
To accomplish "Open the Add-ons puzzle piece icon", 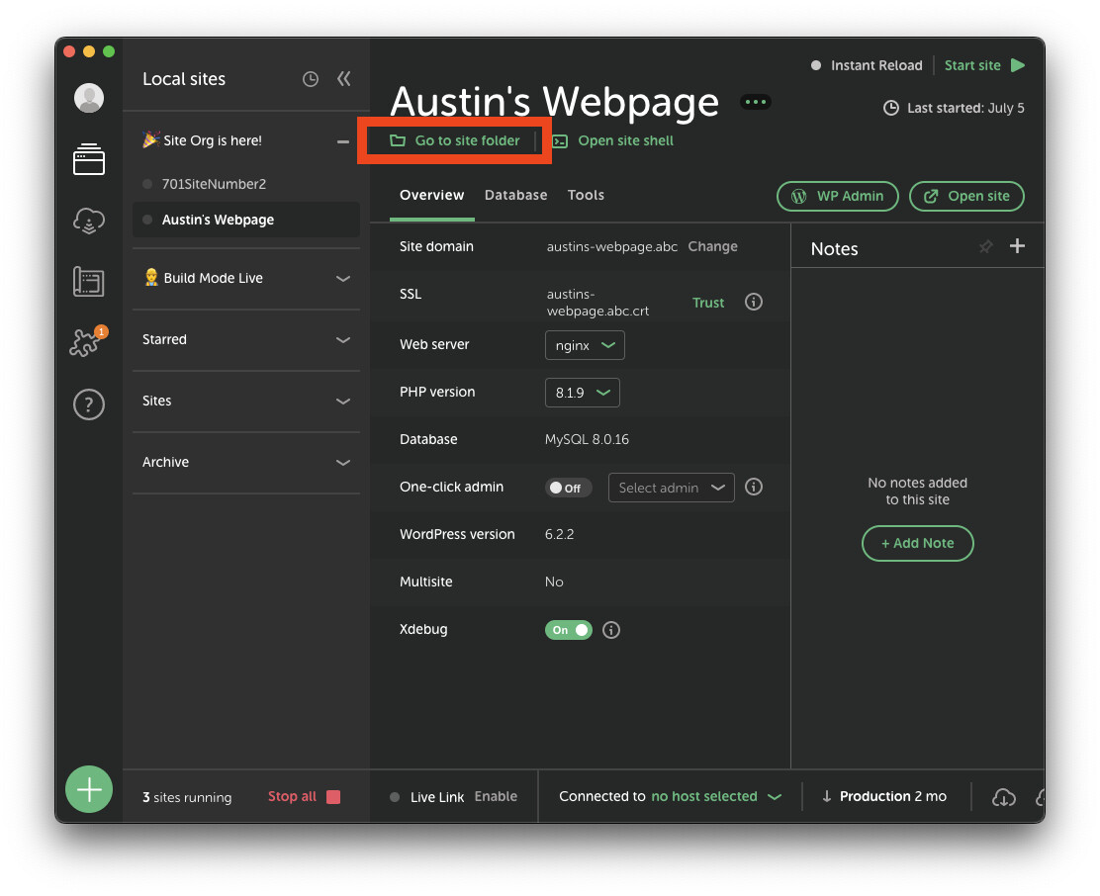I will coord(87,342).
